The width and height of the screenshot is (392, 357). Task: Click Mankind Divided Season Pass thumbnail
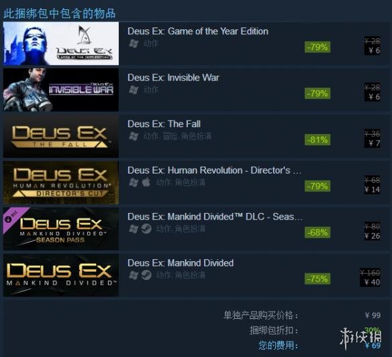point(61,229)
